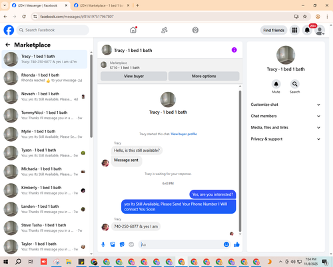The width and height of the screenshot is (333, 267).
Task: Click the Search Facebook field
Action: [x=53, y=30]
